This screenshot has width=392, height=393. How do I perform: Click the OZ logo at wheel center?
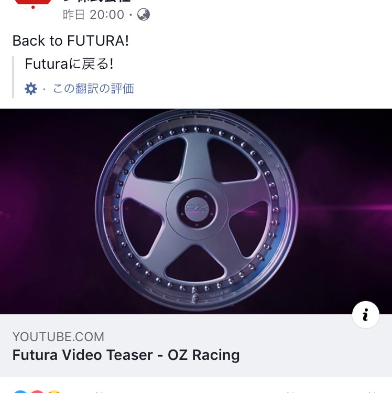197,209
